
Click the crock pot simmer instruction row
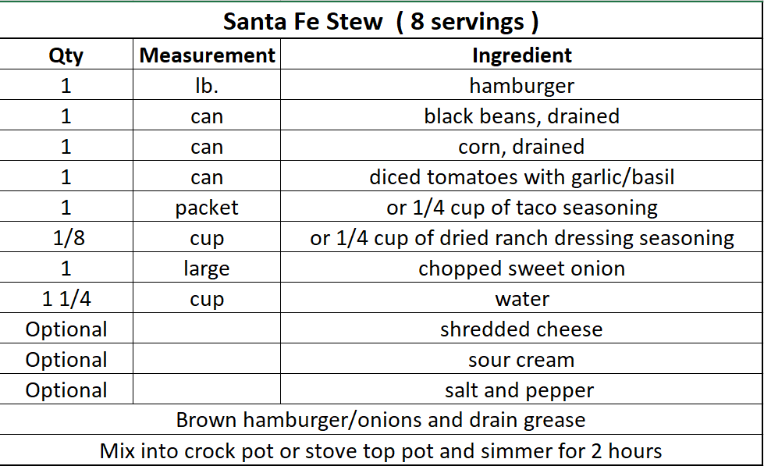tap(381, 450)
